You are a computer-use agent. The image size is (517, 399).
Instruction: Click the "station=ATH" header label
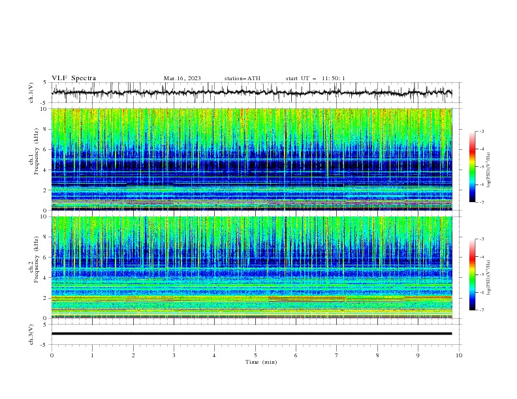(242, 78)
